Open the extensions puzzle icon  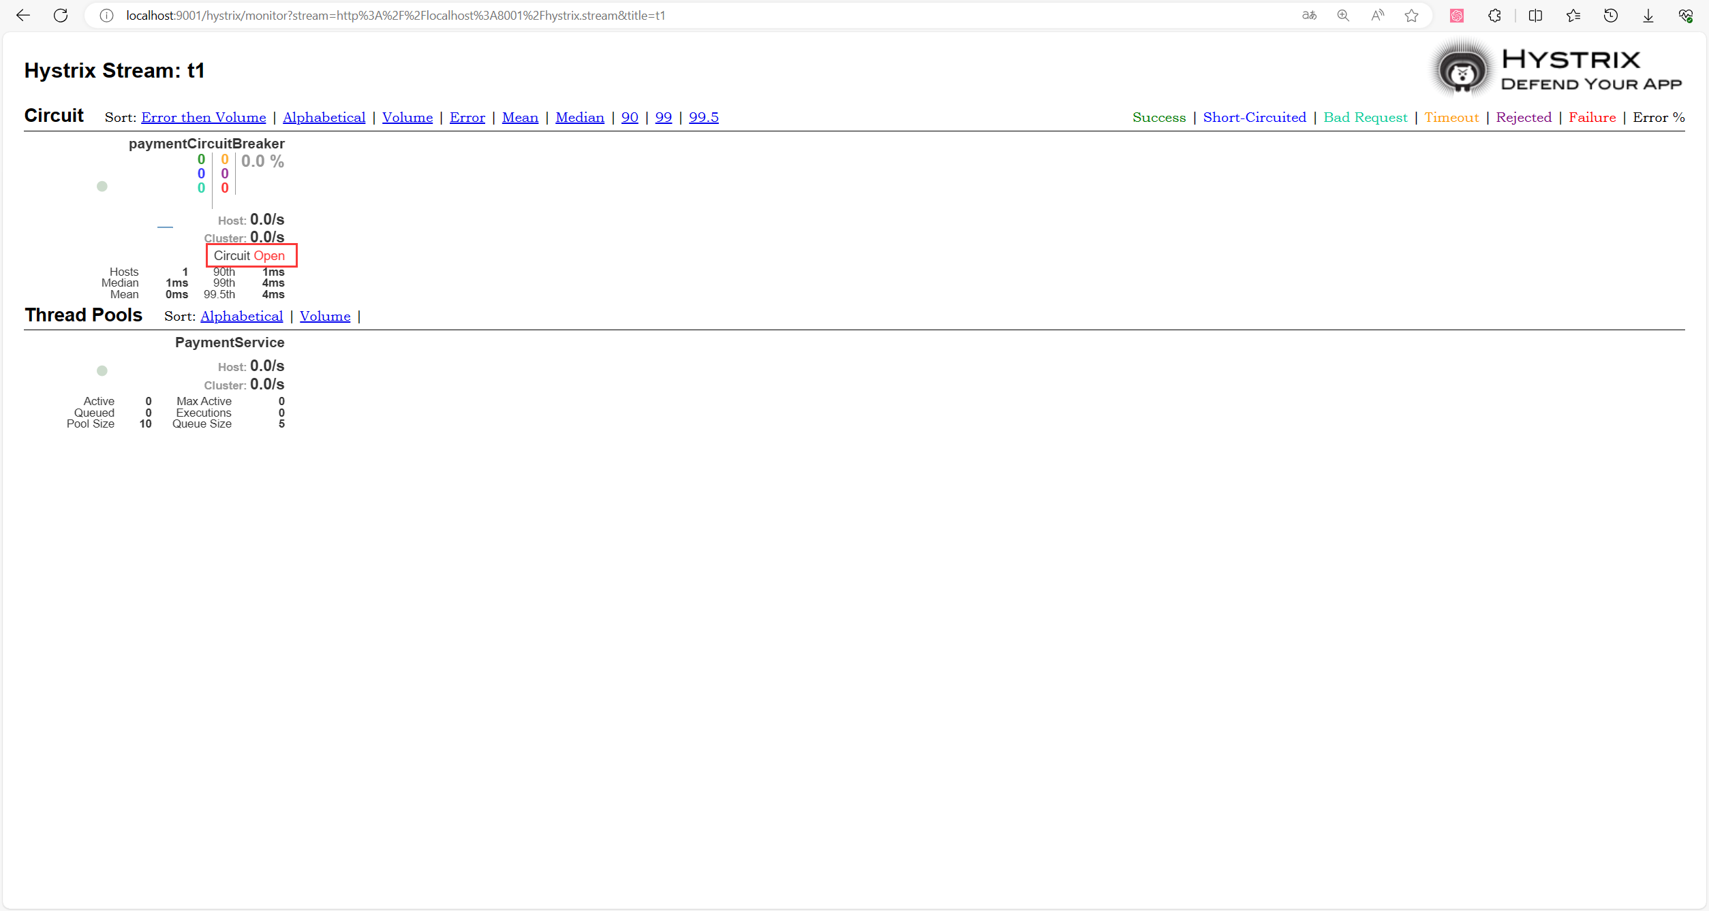coord(1494,15)
